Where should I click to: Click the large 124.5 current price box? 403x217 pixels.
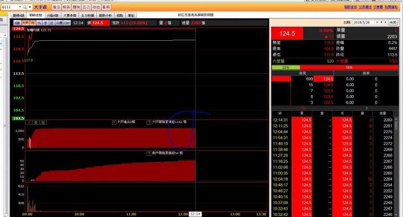click(287, 34)
